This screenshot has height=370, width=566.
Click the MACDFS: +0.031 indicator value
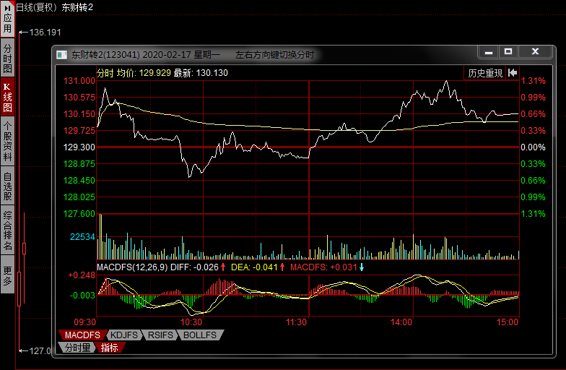coord(323,267)
